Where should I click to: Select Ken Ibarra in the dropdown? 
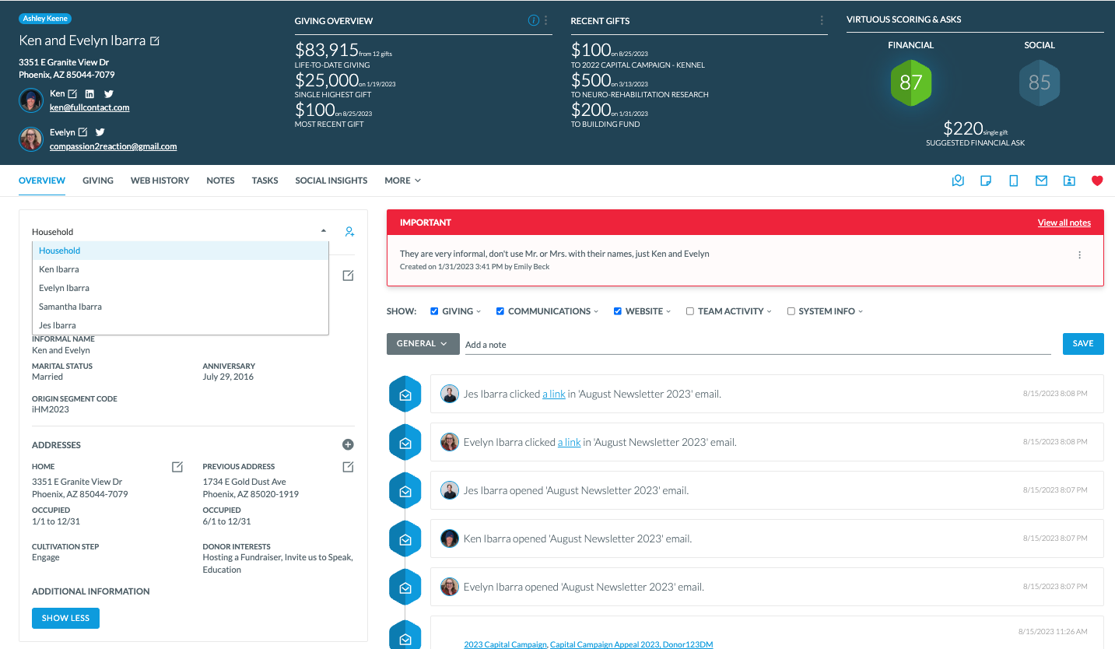(181, 269)
